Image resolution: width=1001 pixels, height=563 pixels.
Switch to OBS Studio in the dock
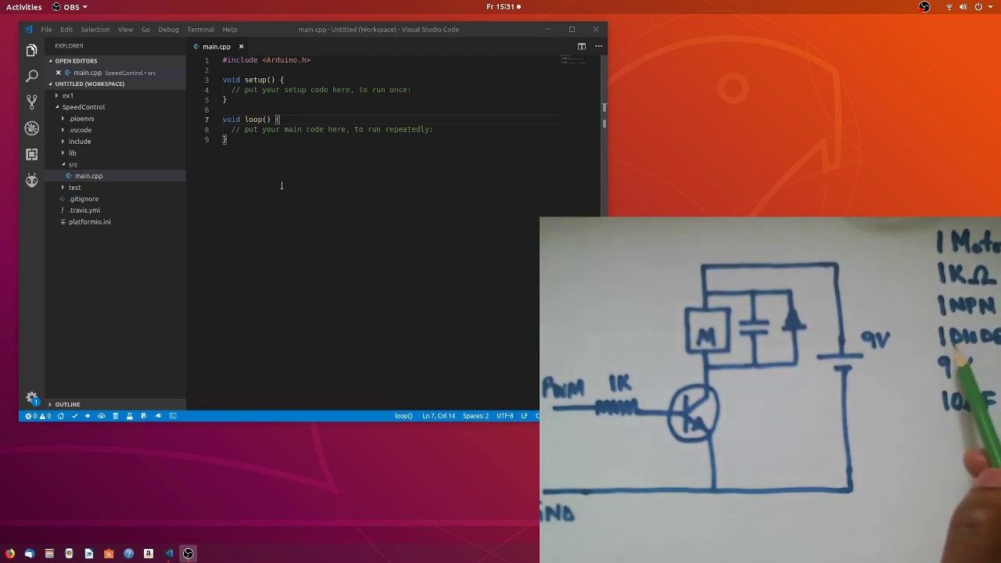[188, 554]
